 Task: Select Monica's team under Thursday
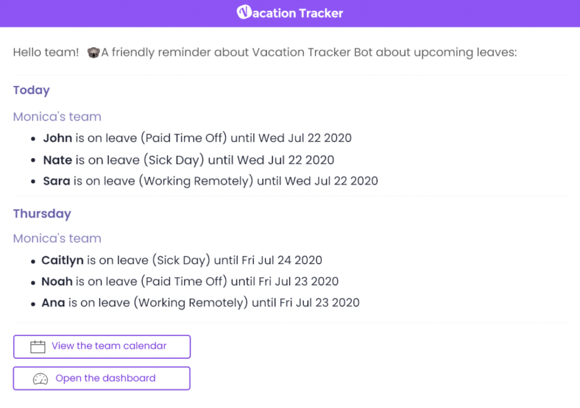pyautogui.click(x=57, y=238)
